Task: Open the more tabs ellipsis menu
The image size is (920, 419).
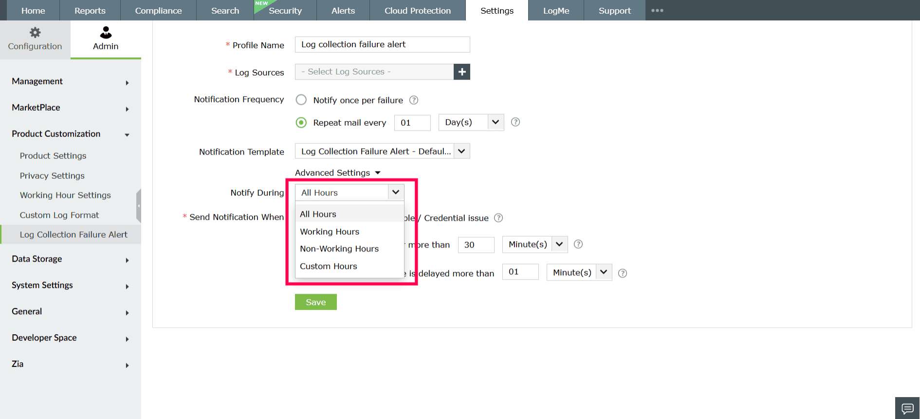Action: tap(657, 10)
